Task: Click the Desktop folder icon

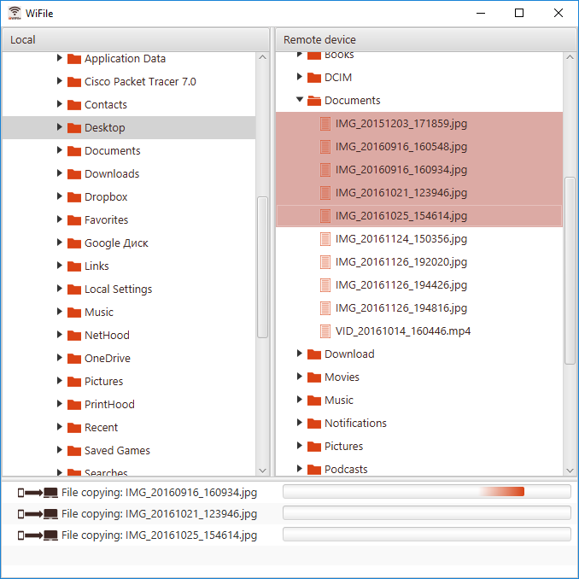Action: pyautogui.click(x=74, y=128)
